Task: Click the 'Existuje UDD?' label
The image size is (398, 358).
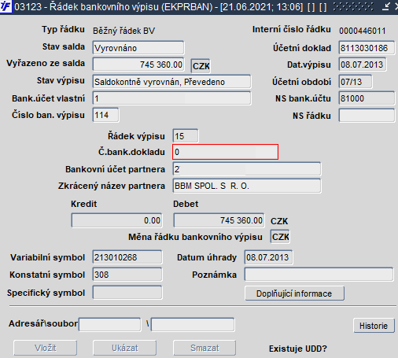Action: 298,349
